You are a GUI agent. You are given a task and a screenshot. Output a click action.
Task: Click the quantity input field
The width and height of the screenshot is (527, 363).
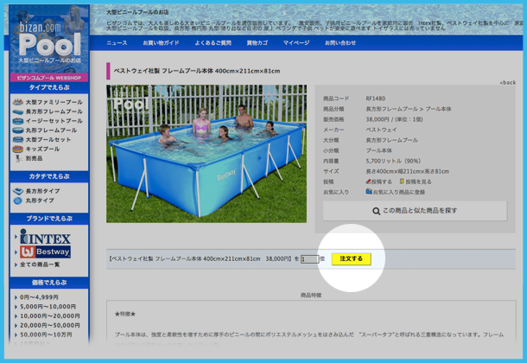click(308, 258)
